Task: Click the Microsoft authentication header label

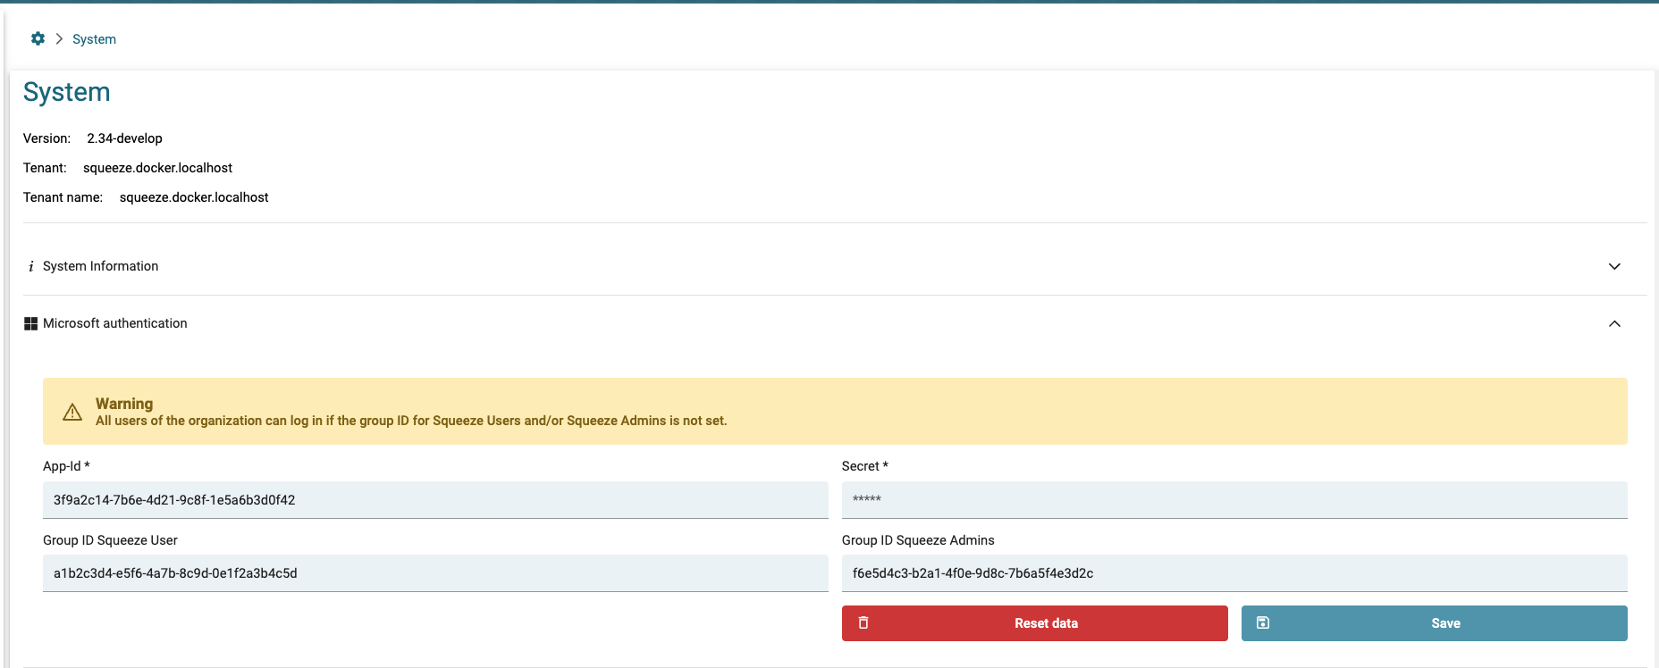Action: pos(115,323)
